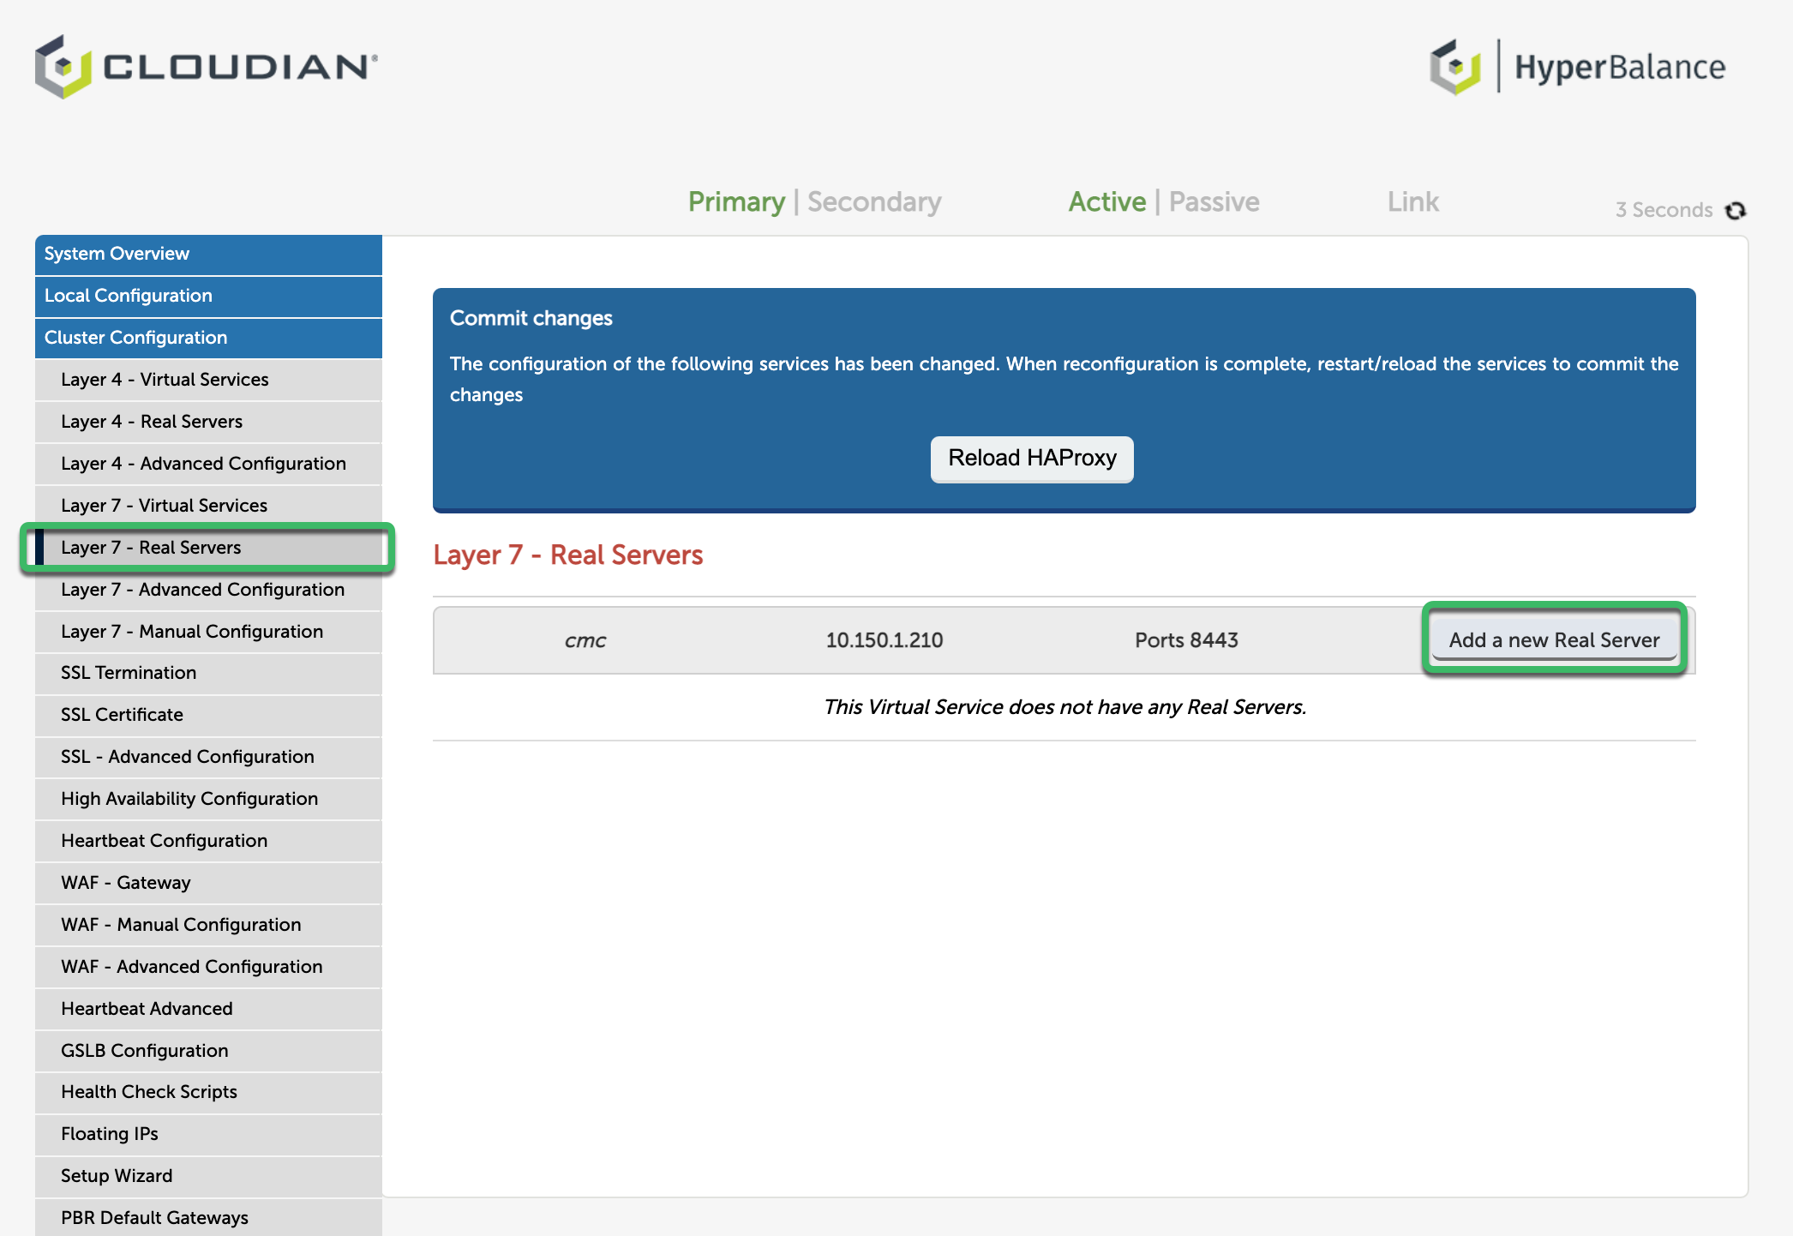This screenshot has height=1236, width=1793.
Task: Click the Cloudian logo
Action: pyautogui.click(x=206, y=67)
